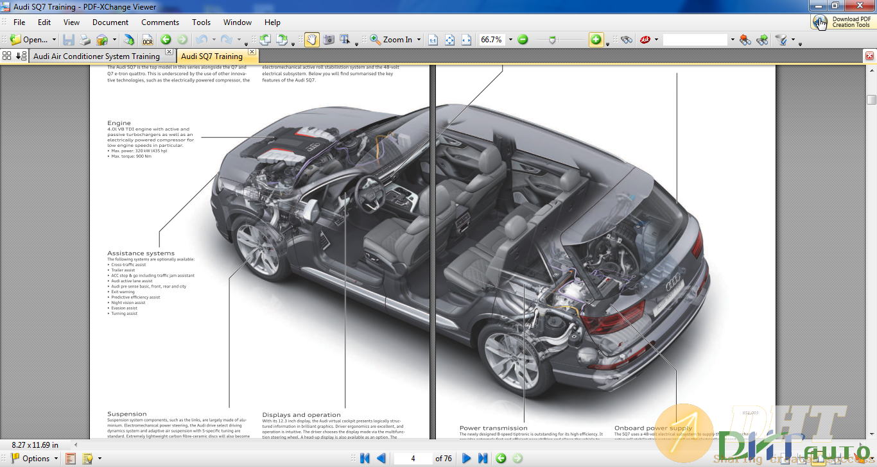Open the File menu

click(19, 22)
